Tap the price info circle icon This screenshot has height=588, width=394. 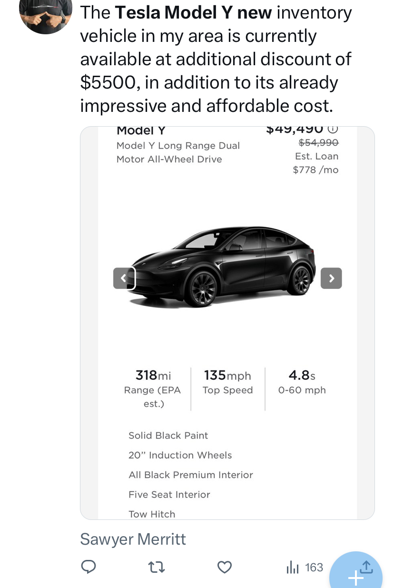[x=333, y=129]
